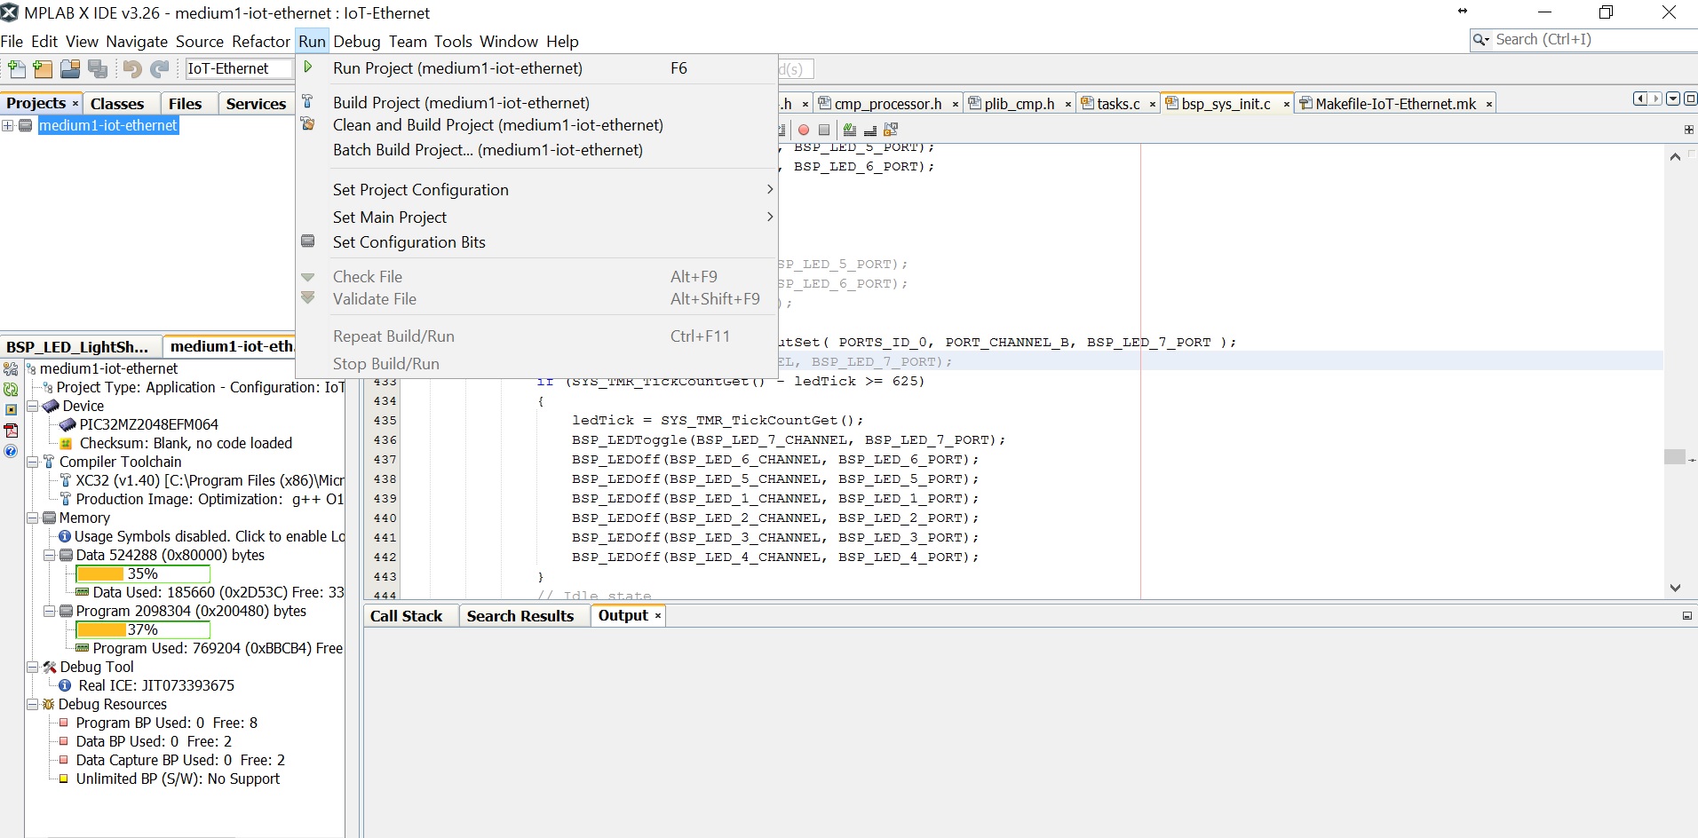Image resolution: width=1698 pixels, height=838 pixels.
Task: Click the editor split view icon at far right
Action: (1688, 130)
